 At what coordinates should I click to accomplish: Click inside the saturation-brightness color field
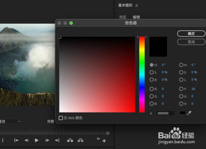click(97, 74)
